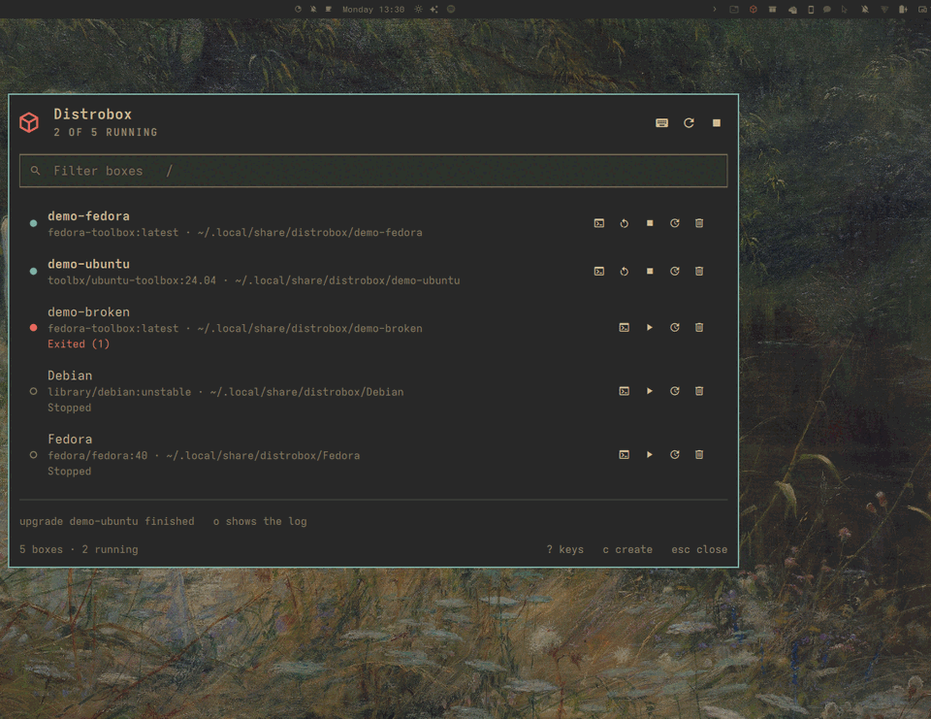This screenshot has height=719, width=931.
Task: Open a terminal in the Debian box
Action: point(624,391)
